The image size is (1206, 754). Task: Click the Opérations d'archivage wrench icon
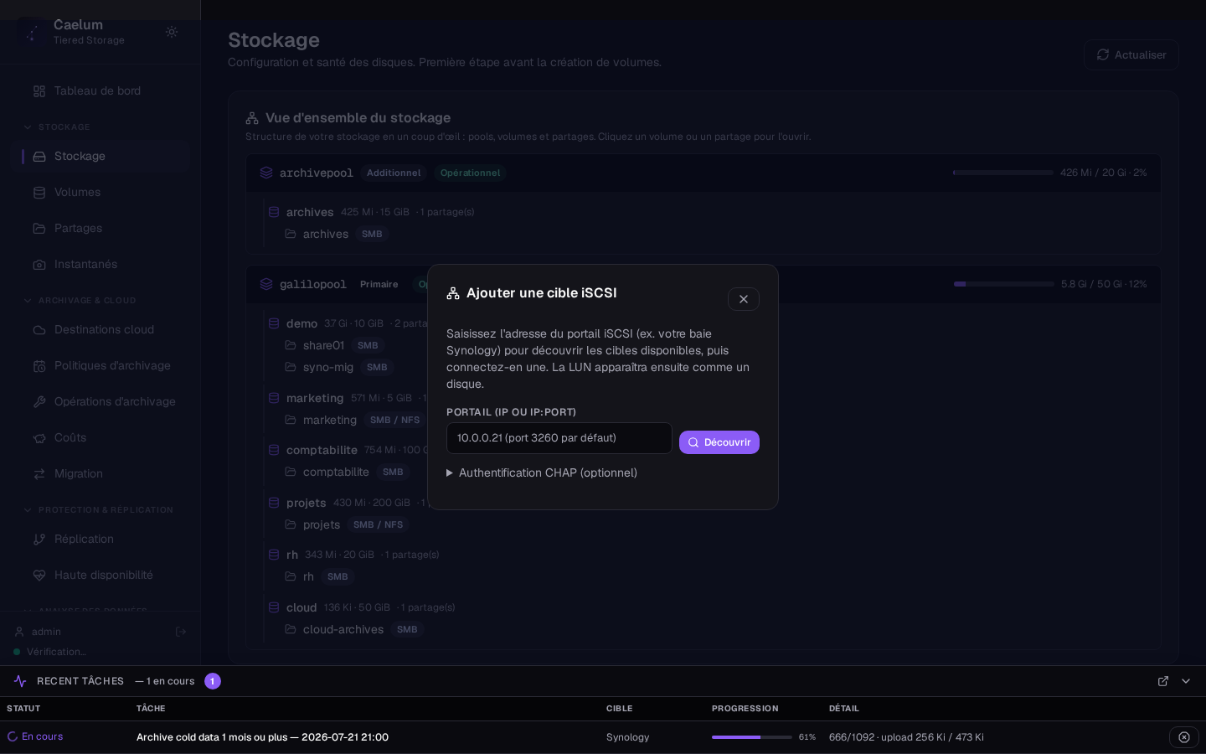(39, 401)
